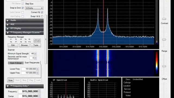Collapse the Frequency Manager+Scanner panel

pyautogui.click(x=25, y=33)
